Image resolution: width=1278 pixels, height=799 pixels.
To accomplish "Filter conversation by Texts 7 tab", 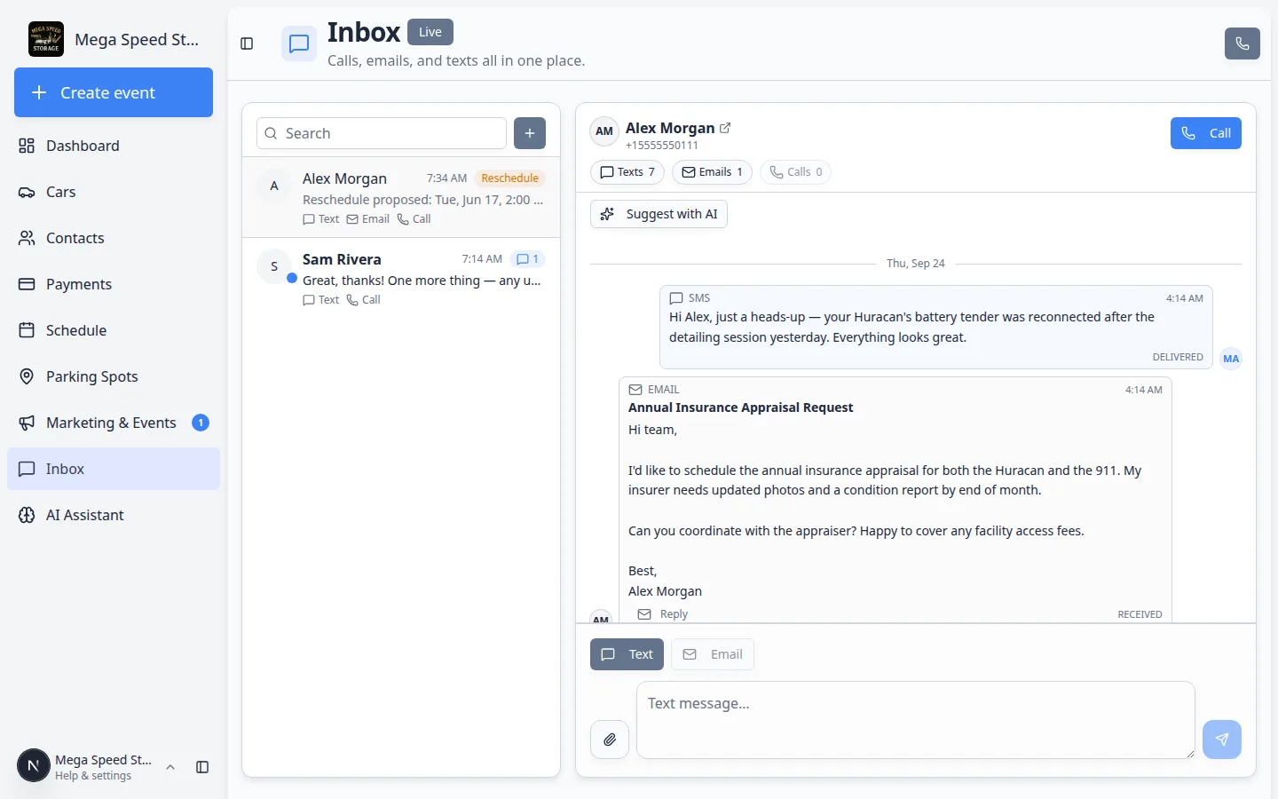I will (627, 172).
